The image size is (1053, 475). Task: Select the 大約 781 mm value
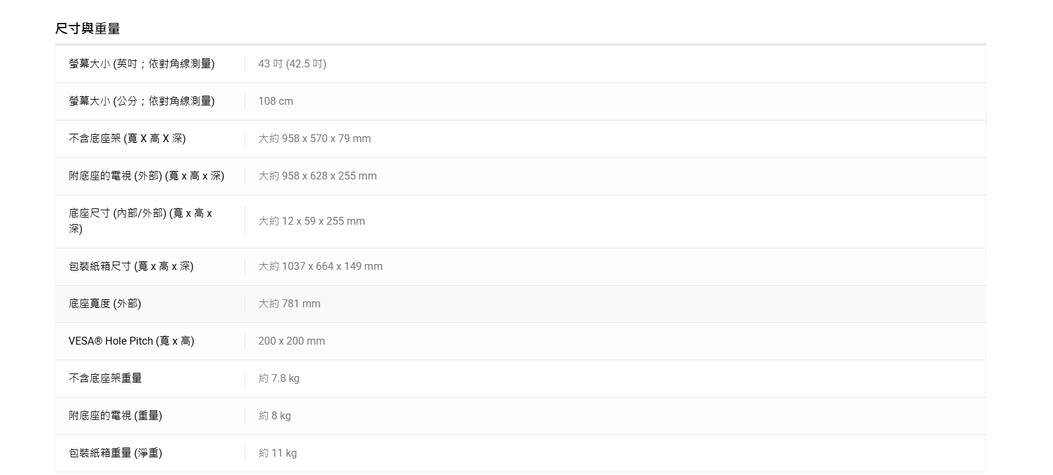[289, 303]
